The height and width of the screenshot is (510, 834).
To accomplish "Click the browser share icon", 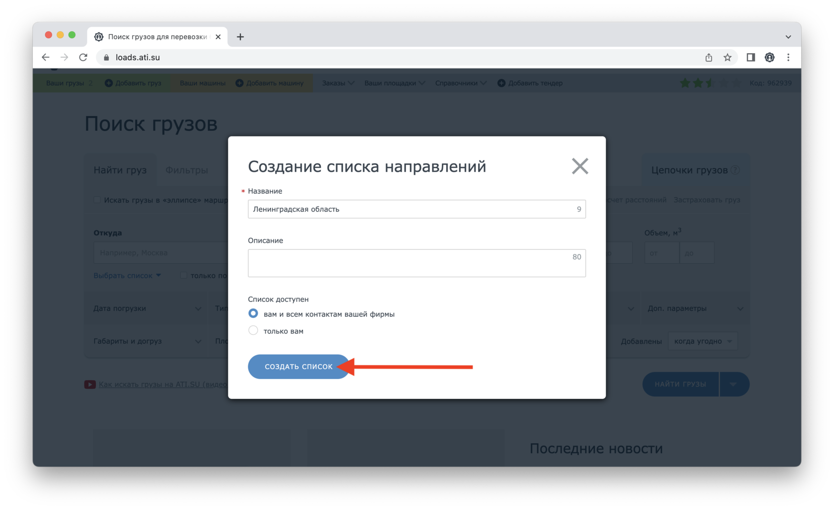I will pyautogui.click(x=708, y=58).
